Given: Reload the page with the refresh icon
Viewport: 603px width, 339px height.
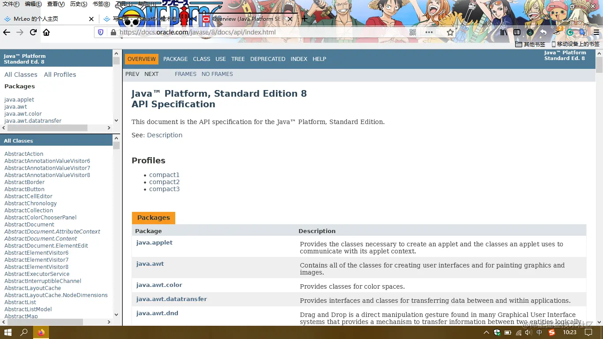Looking at the screenshot, I should pyautogui.click(x=33, y=32).
